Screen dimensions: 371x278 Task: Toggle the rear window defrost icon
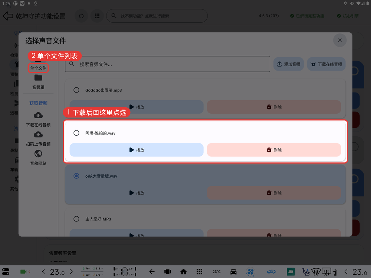point(326,272)
